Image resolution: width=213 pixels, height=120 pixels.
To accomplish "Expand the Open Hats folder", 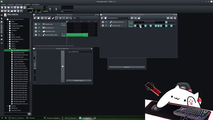I will [x=7, y=41].
